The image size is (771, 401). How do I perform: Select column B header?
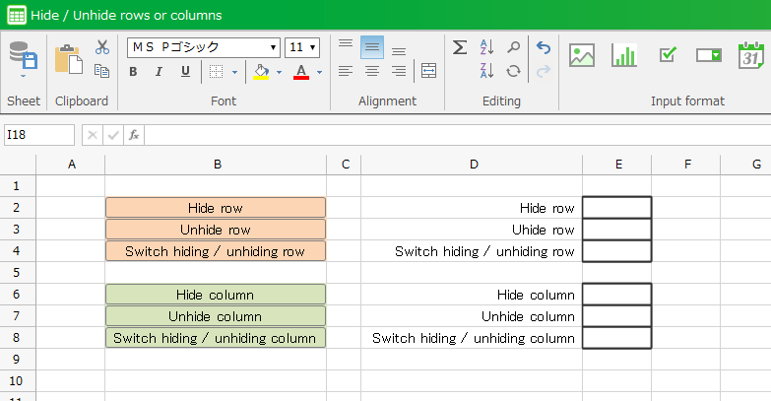216,165
